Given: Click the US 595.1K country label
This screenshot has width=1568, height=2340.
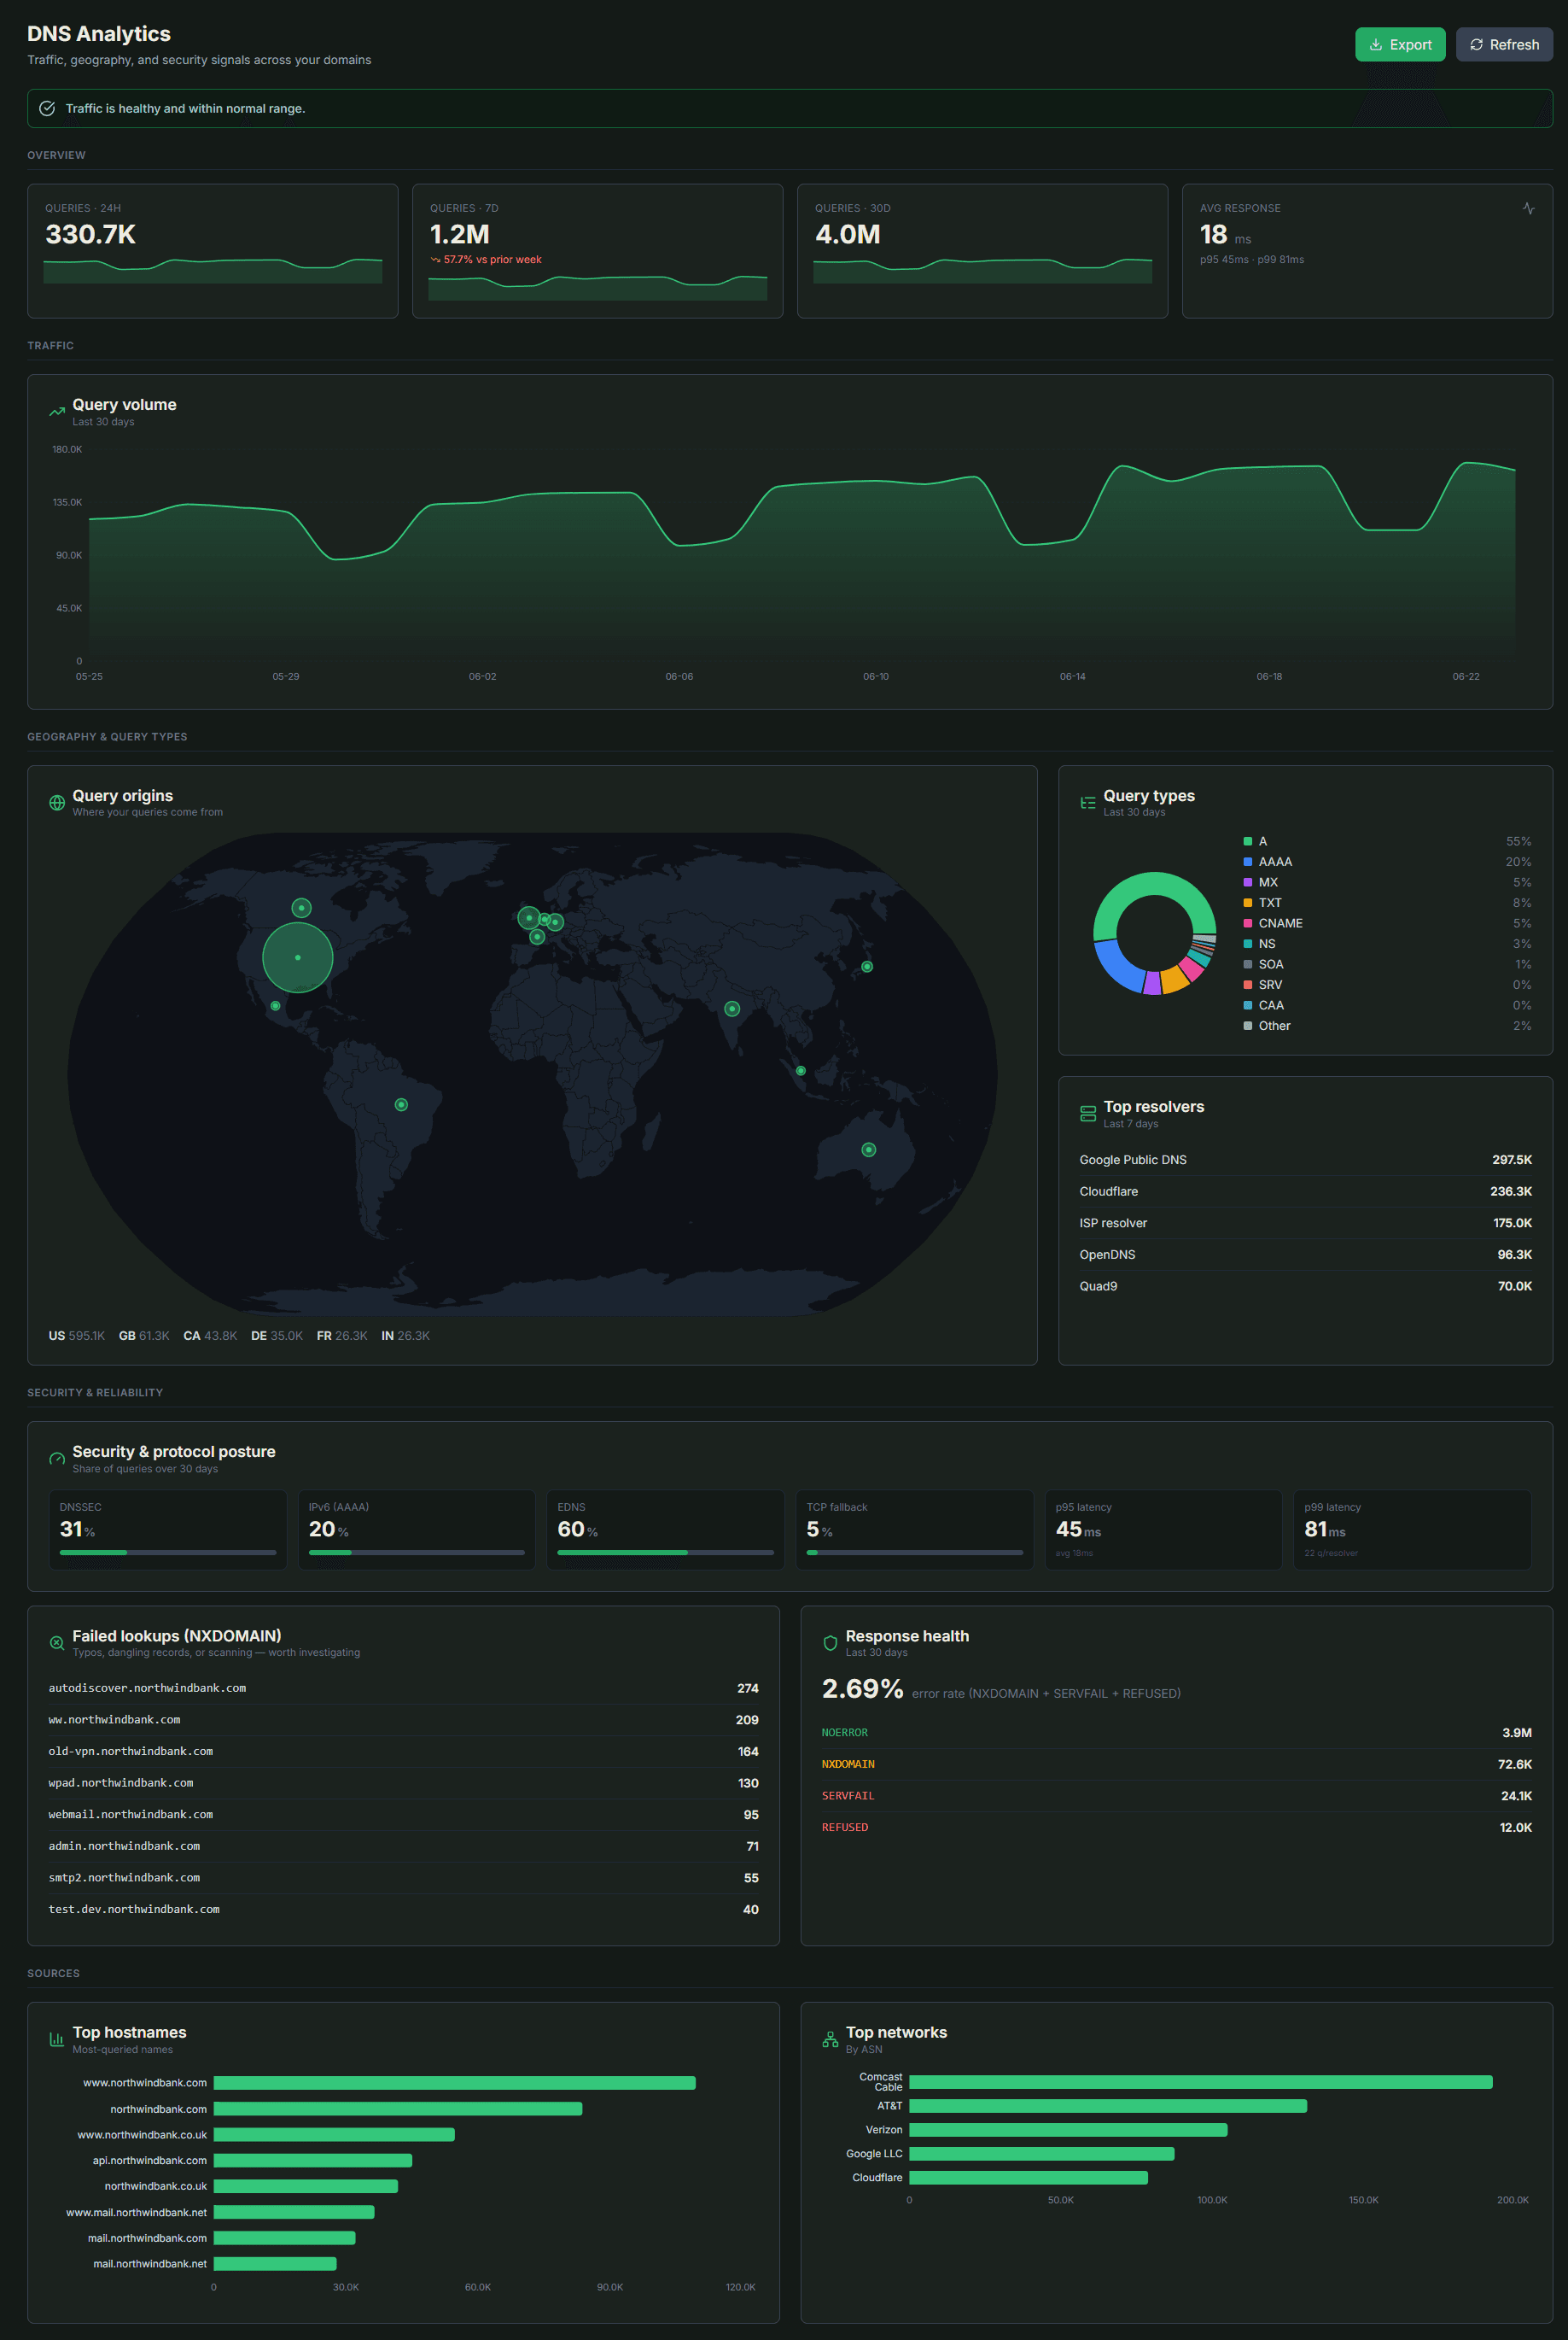Looking at the screenshot, I should (x=77, y=1336).
